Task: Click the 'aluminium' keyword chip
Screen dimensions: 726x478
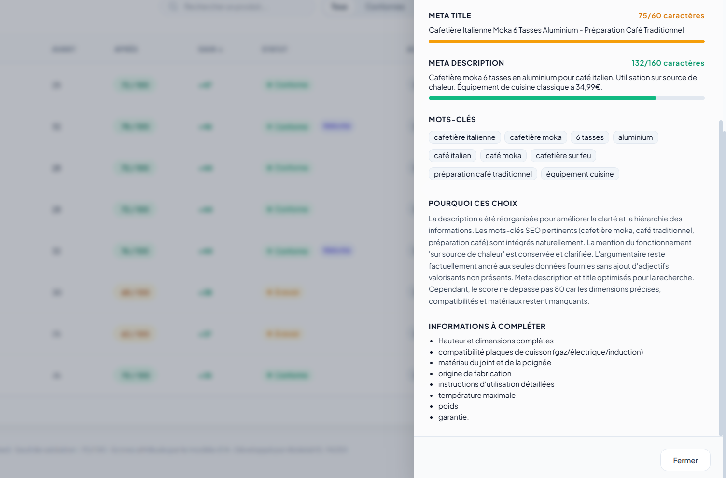Action: coord(635,137)
